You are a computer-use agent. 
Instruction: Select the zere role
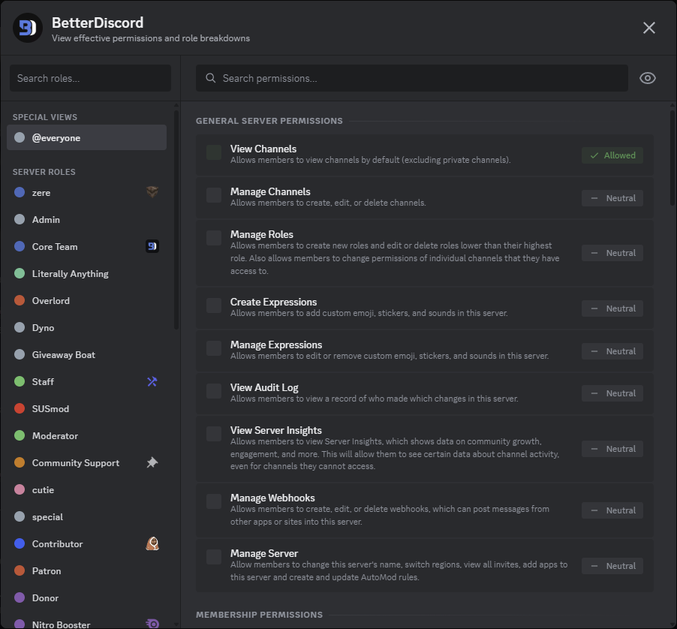click(x=87, y=193)
